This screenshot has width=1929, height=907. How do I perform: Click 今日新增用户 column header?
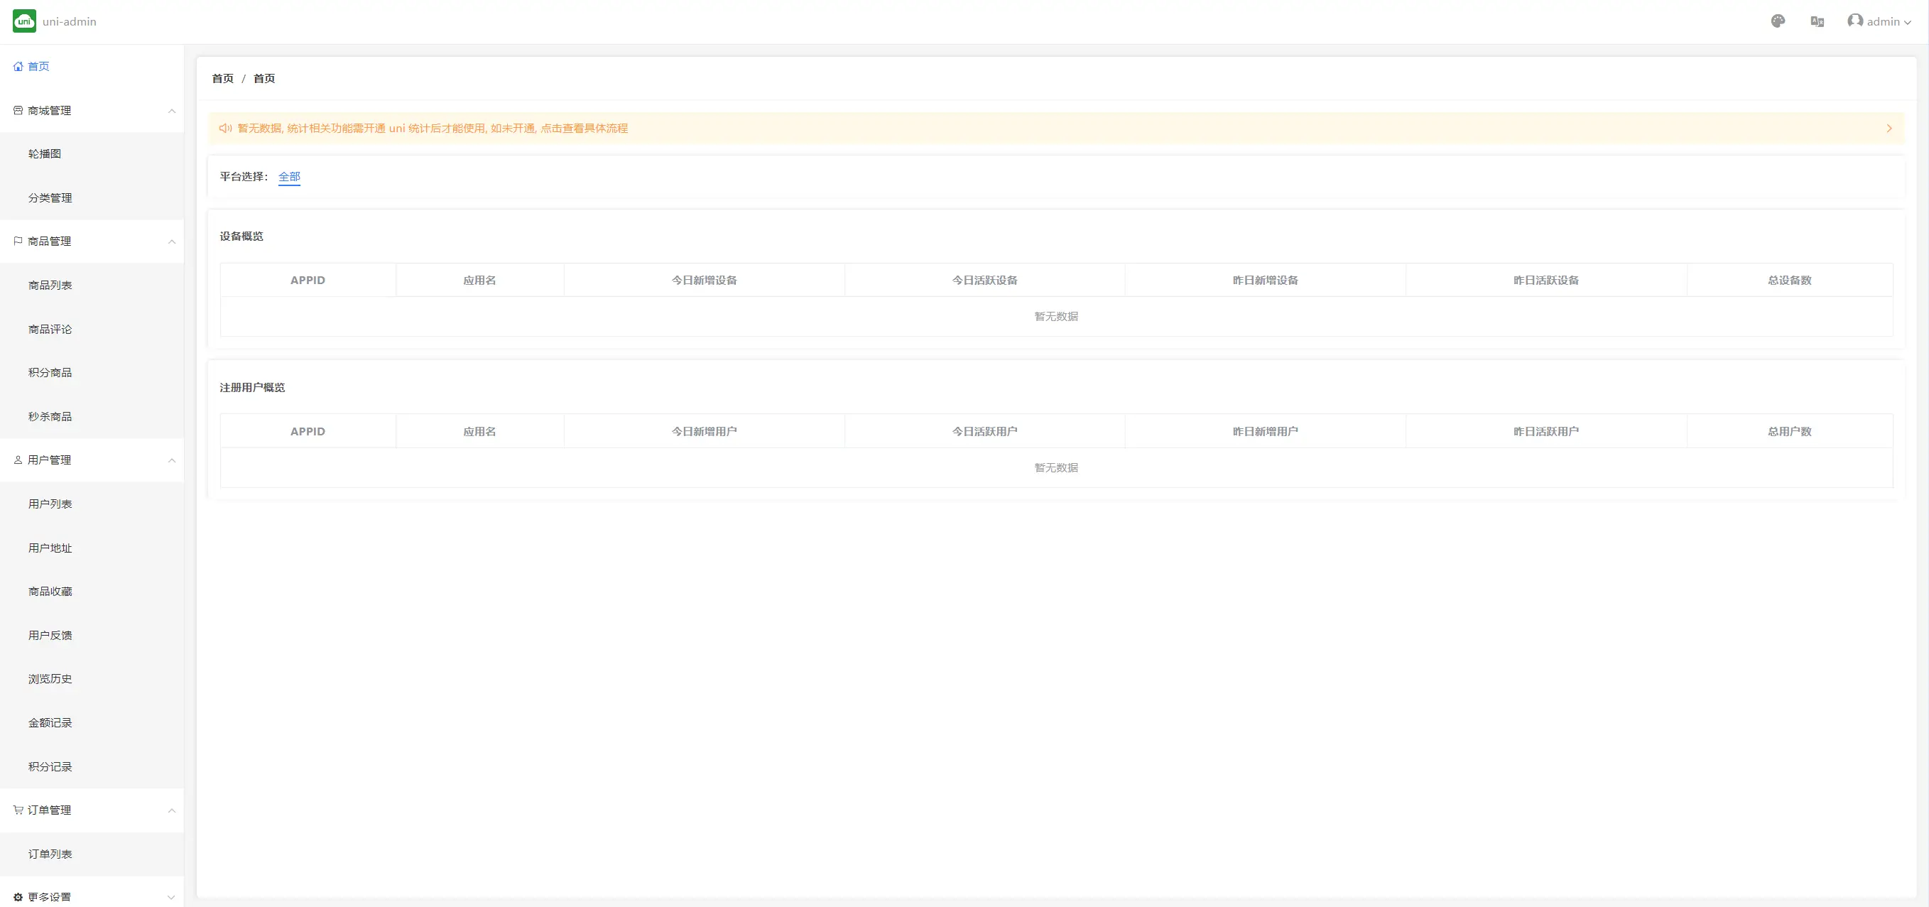pos(704,431)
